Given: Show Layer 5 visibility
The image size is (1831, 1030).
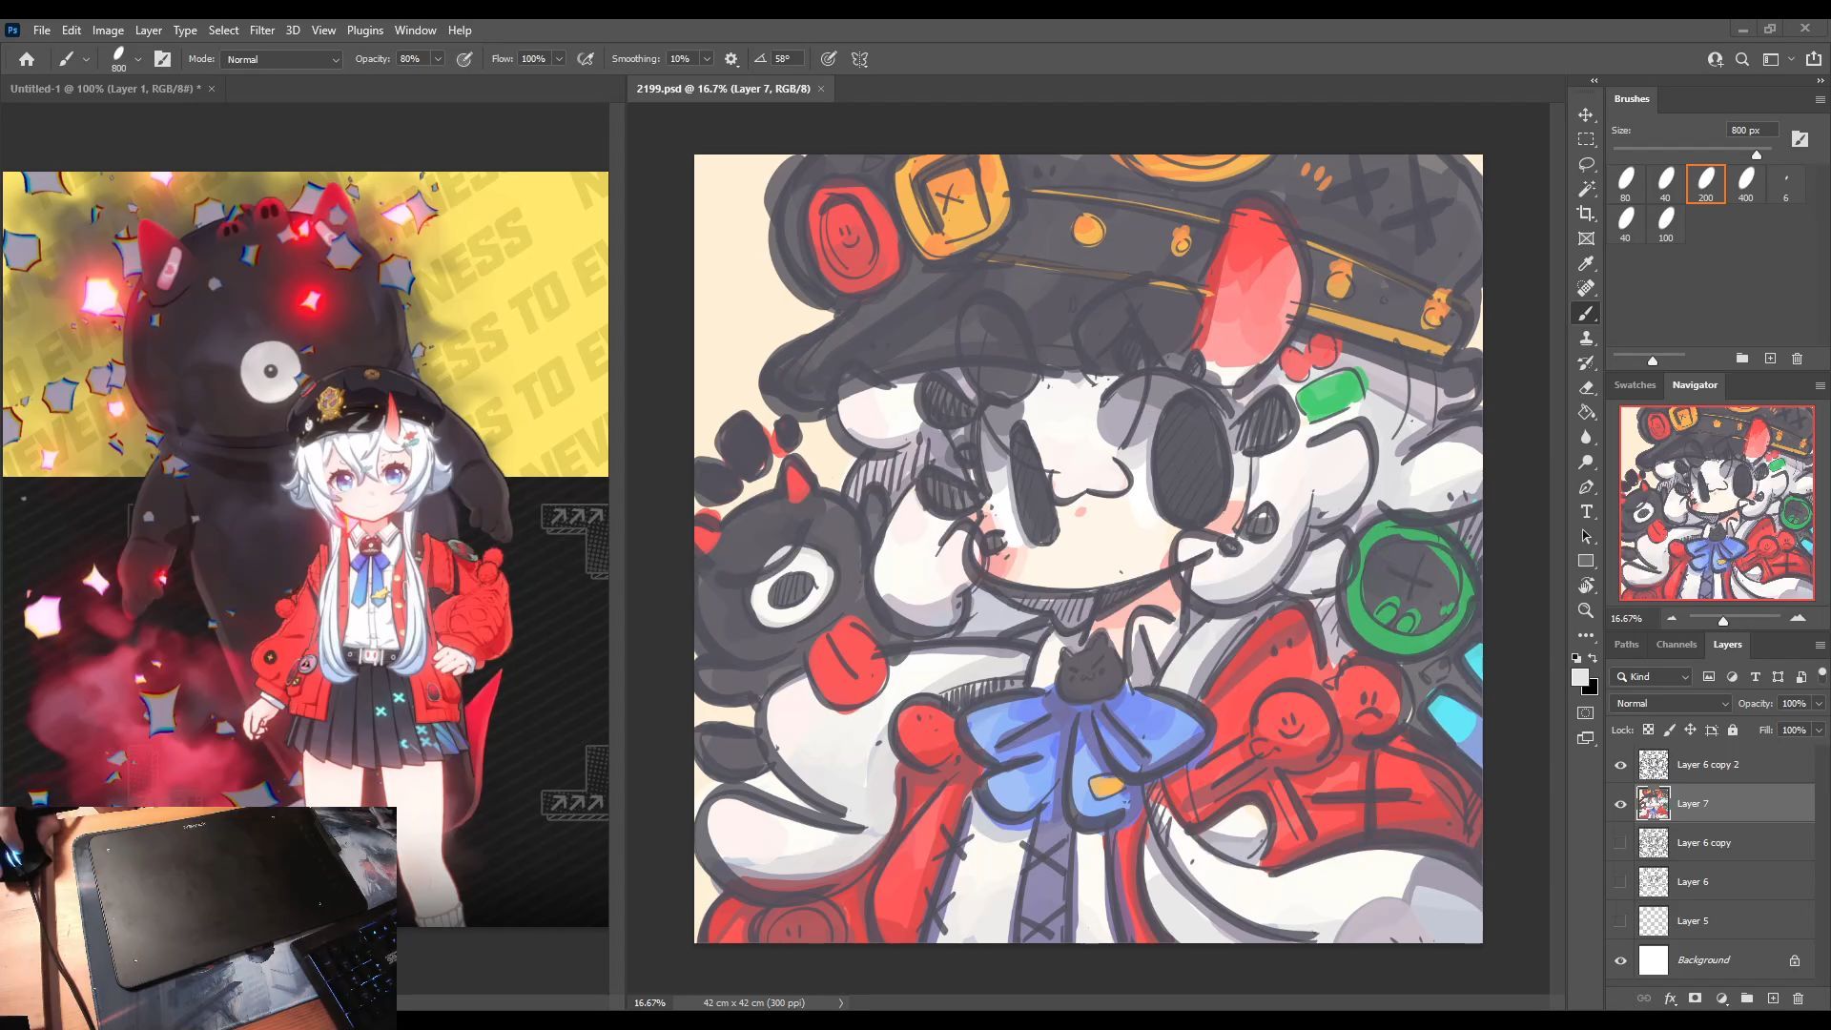Looking at the screenshot, I should 1620,921.
